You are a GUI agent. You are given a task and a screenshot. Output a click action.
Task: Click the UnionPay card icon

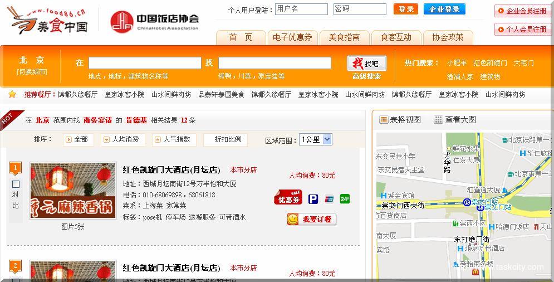click(329, 199)
